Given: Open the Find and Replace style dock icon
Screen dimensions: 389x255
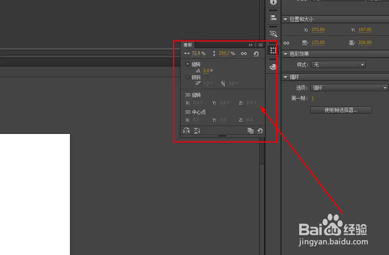Looking at the screenshot, I should tap(273, 33).
